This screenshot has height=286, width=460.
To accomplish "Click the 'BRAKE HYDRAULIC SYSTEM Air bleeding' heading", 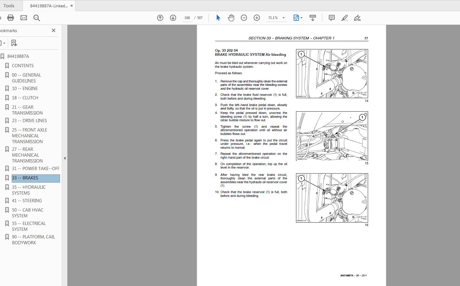I will click(250, 55).
